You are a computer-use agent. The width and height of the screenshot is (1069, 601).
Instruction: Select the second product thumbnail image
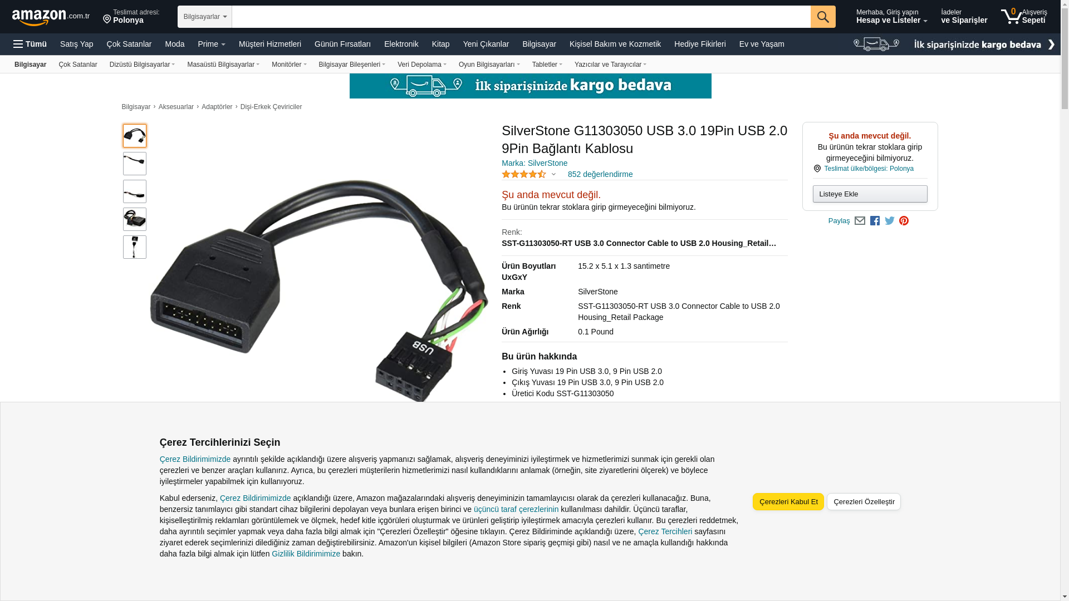135,164
